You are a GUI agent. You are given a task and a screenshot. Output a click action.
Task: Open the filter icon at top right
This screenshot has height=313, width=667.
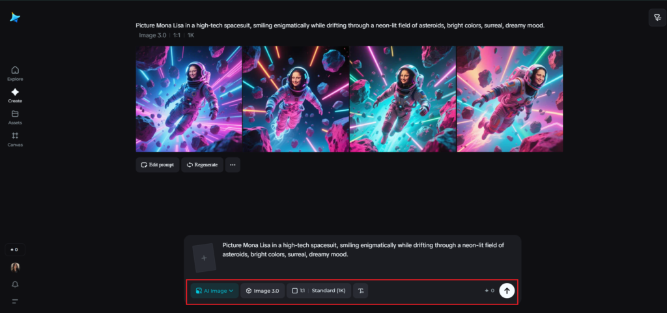[657, 18]
